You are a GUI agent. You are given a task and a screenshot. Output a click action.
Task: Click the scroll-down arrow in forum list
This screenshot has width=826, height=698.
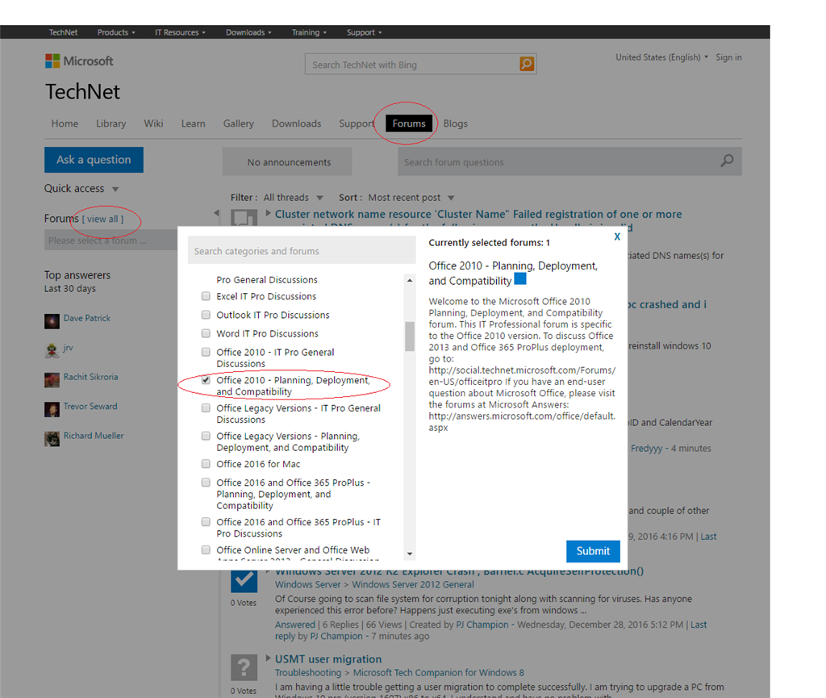click(409, 554)
